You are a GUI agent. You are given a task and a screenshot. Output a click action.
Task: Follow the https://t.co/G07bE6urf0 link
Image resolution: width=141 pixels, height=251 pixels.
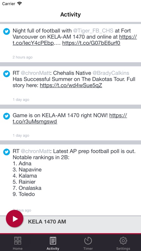(x=91, y=43)
